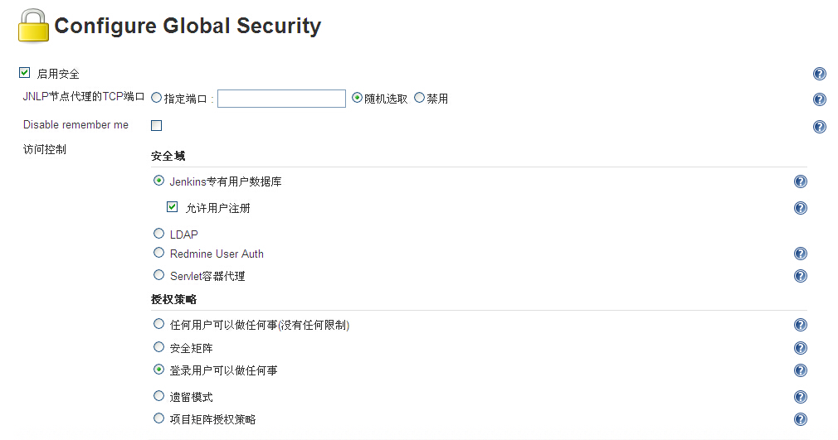Show help for 允许用户注册

tap(800, 208)
